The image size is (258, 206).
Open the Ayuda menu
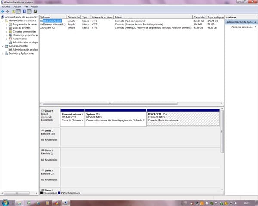34,6
